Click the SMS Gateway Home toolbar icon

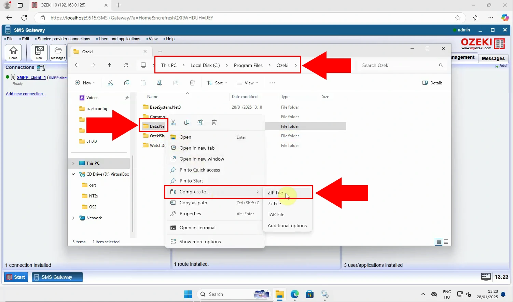(13, 53)
